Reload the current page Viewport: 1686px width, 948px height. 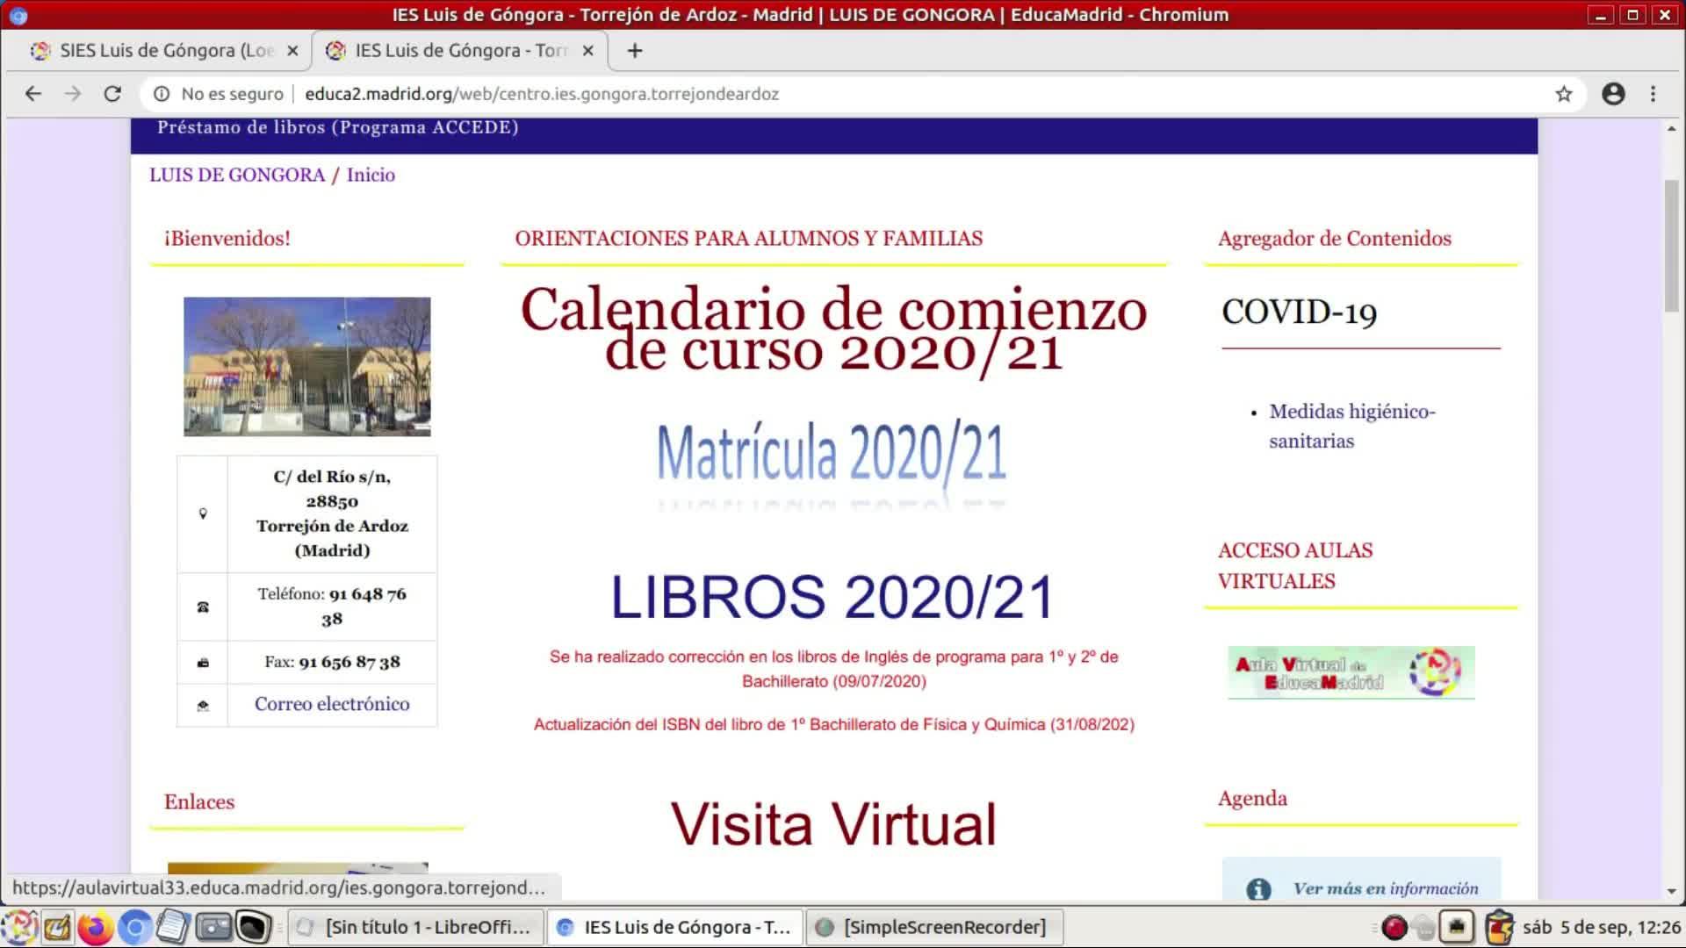[112, 94]
